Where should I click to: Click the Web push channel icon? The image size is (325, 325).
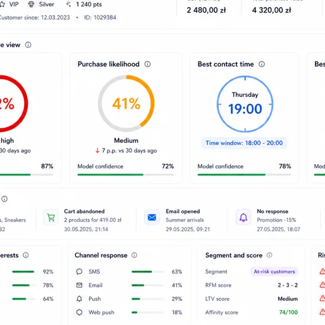[79, 313]
